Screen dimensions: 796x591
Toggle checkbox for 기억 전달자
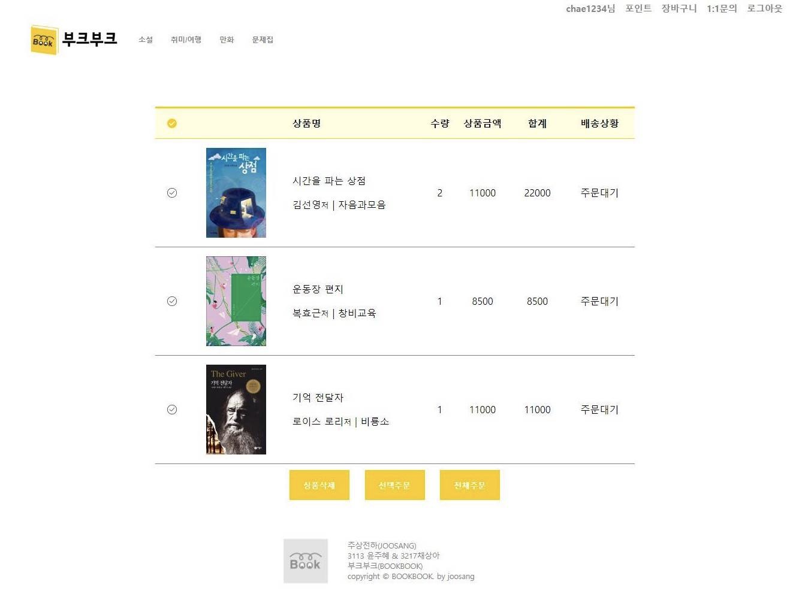172,410
